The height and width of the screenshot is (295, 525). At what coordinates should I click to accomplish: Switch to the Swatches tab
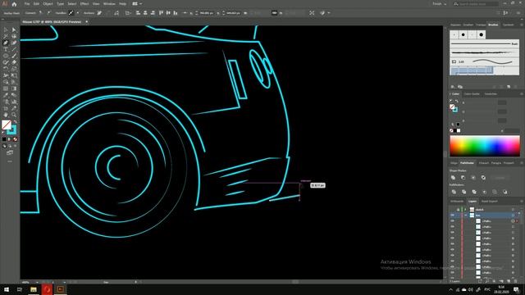coord(491,94)
